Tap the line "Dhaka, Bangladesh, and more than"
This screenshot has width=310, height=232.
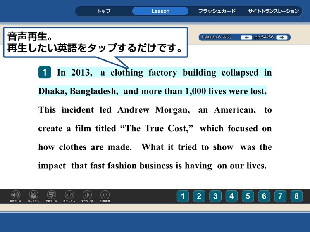(x=152, y=91)
